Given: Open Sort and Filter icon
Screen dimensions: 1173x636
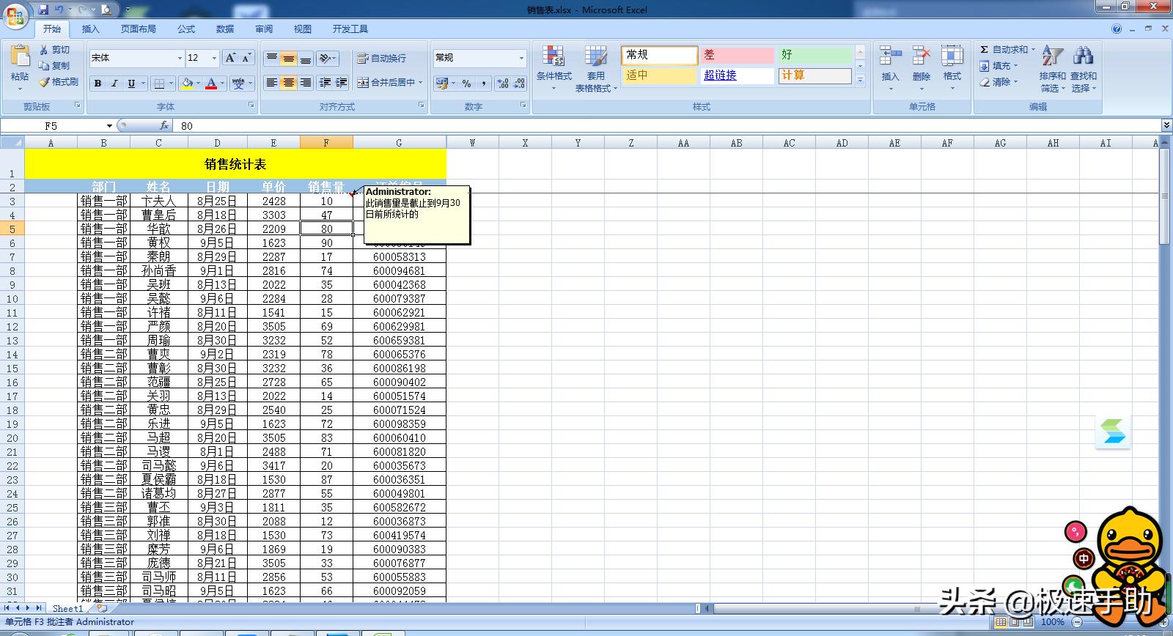Looking at the screenshot, I should pyautogui.click(x=1052, y=56).
